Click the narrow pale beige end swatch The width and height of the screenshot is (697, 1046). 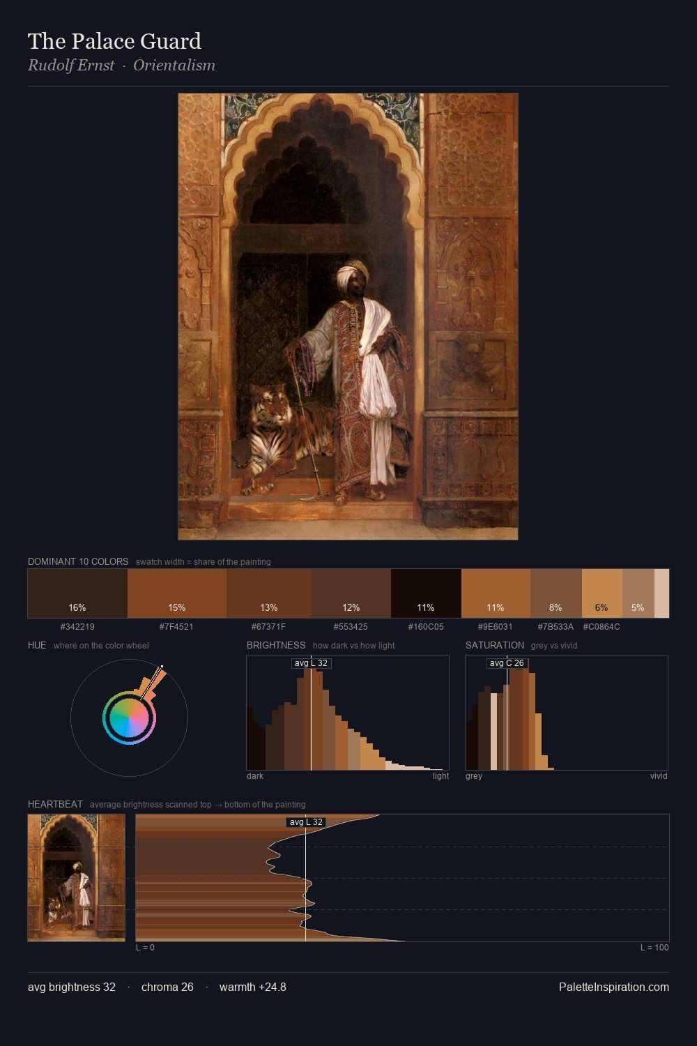661,593
